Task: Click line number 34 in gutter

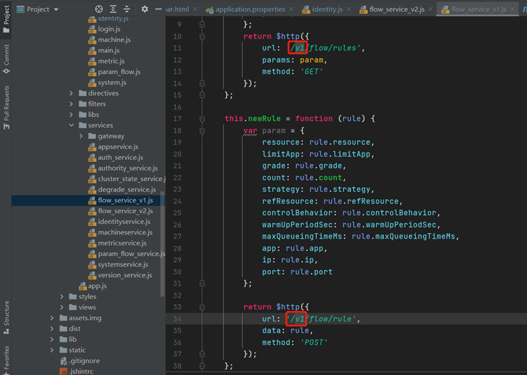Action: click(x=177, y=319)
